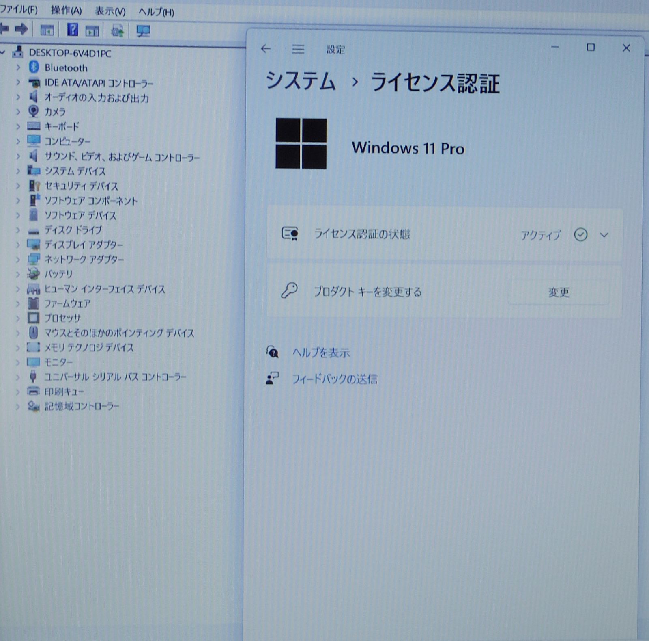
Task: Expand the プロセッサ tree node
Action: coord(18,318)
